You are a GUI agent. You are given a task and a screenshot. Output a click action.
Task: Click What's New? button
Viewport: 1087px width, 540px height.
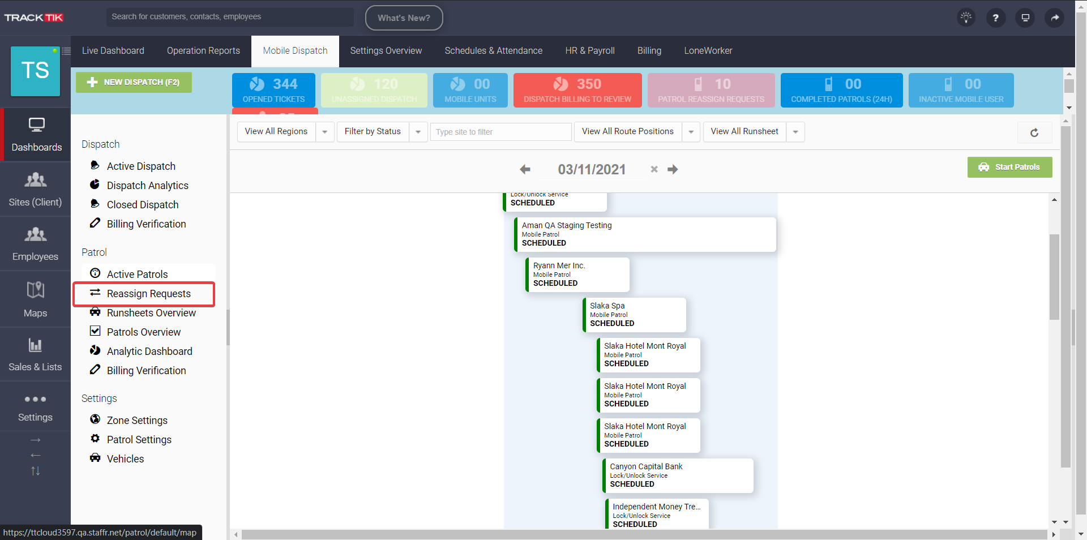click(404, 18)
